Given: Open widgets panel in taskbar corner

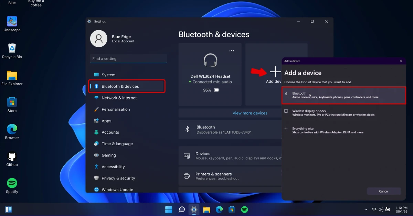Looking at the screenshot, I should 9,209.
